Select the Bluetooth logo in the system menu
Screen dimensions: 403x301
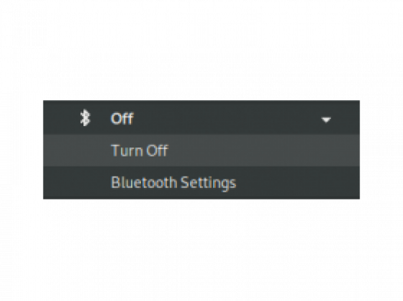point(85,118)
